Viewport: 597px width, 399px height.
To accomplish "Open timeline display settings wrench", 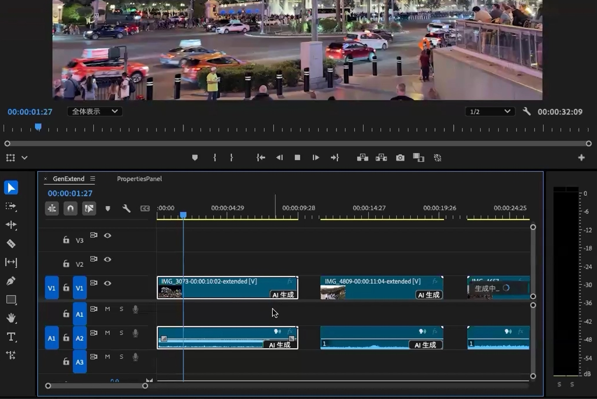I will pos(126,209).
